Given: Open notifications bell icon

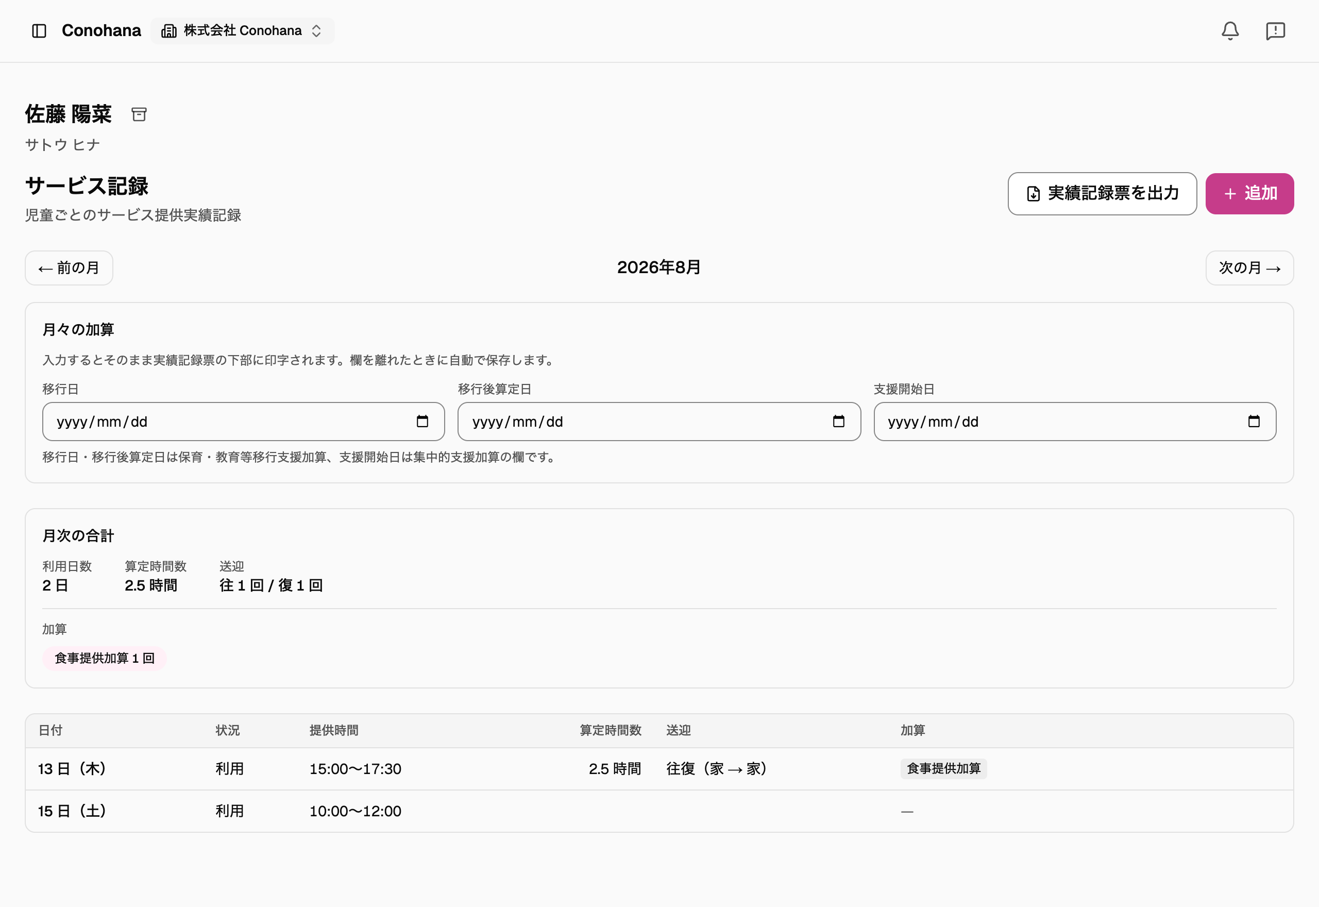Looking at the screenshot, I should pos(1230,31).
